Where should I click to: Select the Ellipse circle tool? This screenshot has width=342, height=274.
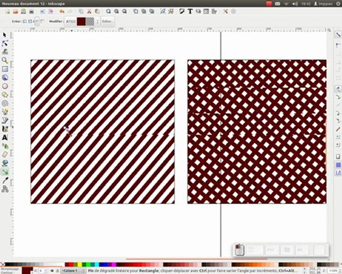point(5,86)
